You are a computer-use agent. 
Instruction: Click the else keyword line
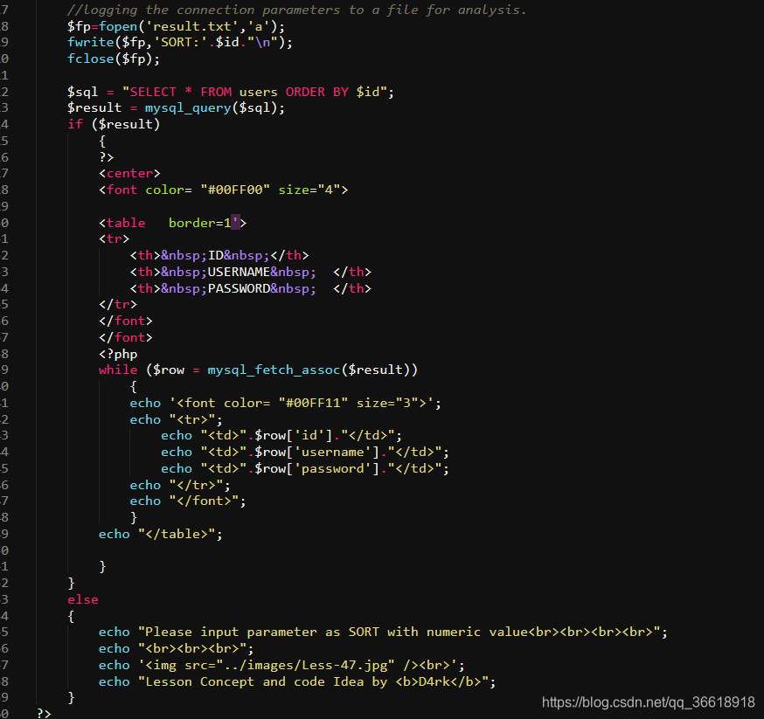(83, 599)
